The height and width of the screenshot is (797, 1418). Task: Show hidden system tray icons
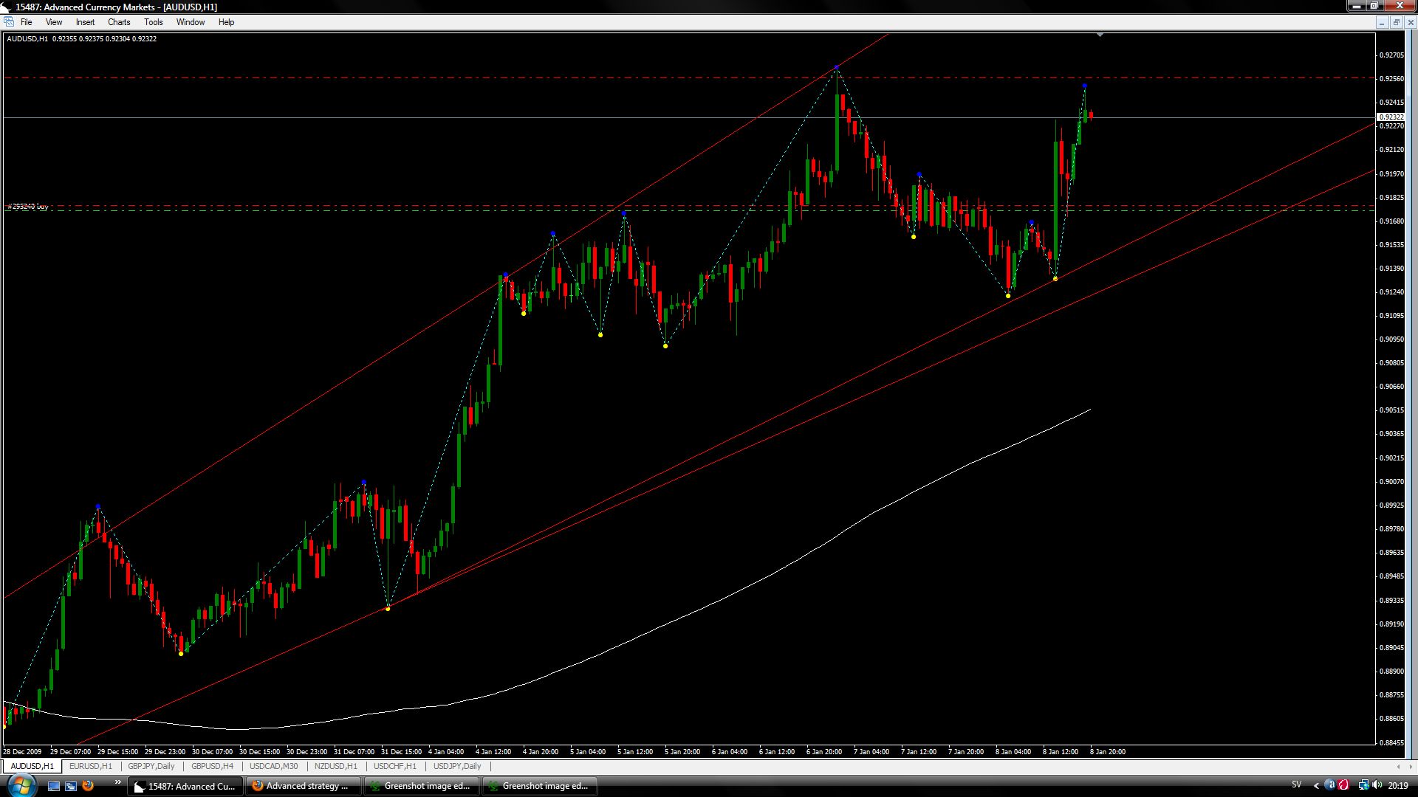(x=1316, y=786)
